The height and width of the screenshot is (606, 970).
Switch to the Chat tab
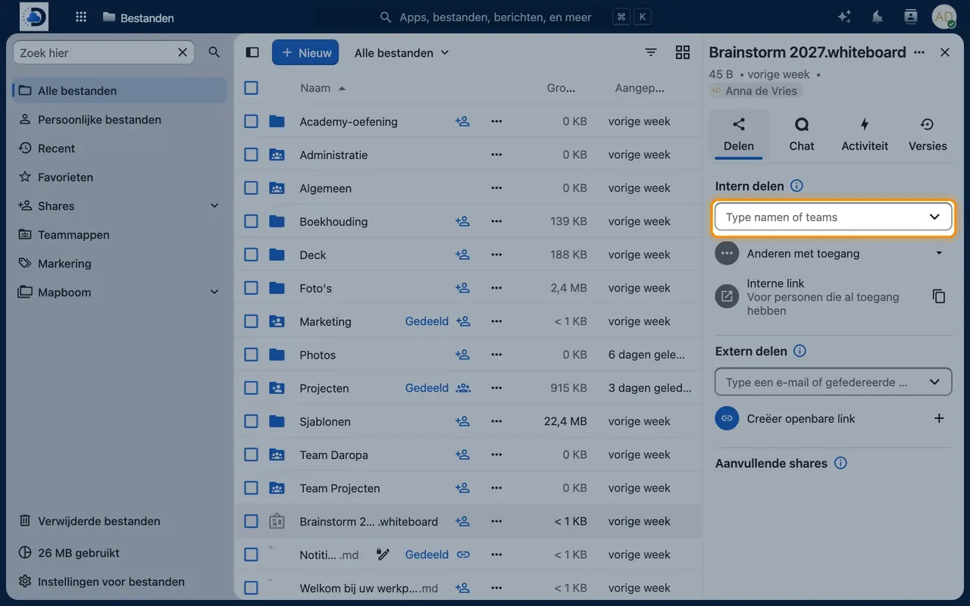coord(802,134)
